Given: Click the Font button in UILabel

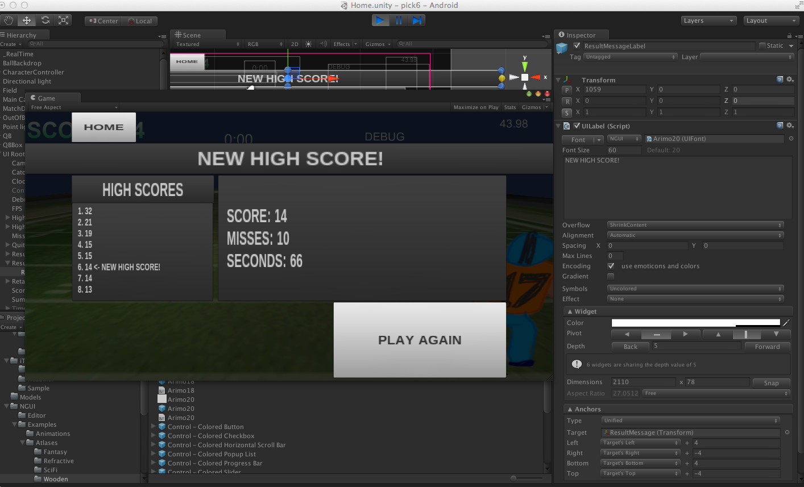Looking at the screenshot, I should click(582, 139).
